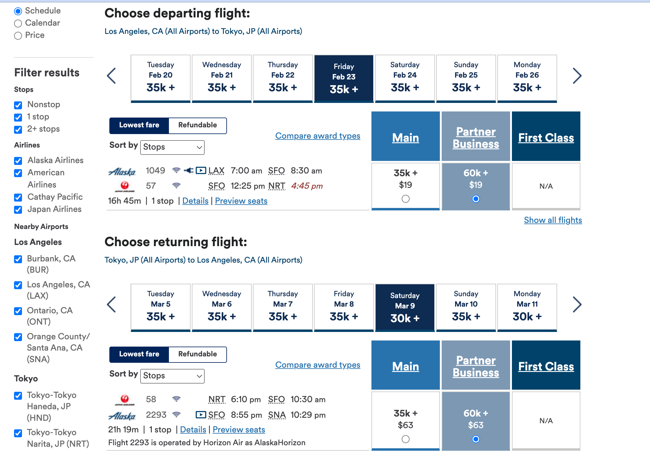Click the left arrow on departing dates carousel

tap(111, 76)
